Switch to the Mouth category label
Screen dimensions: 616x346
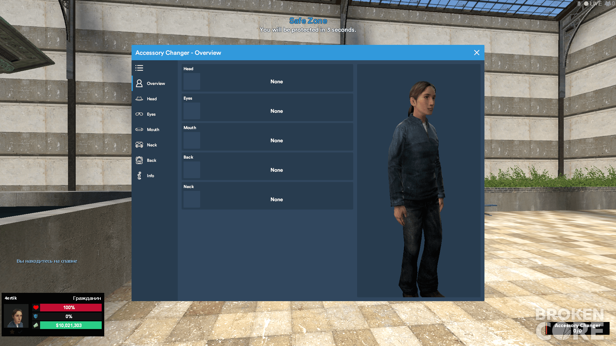point(153,130)
